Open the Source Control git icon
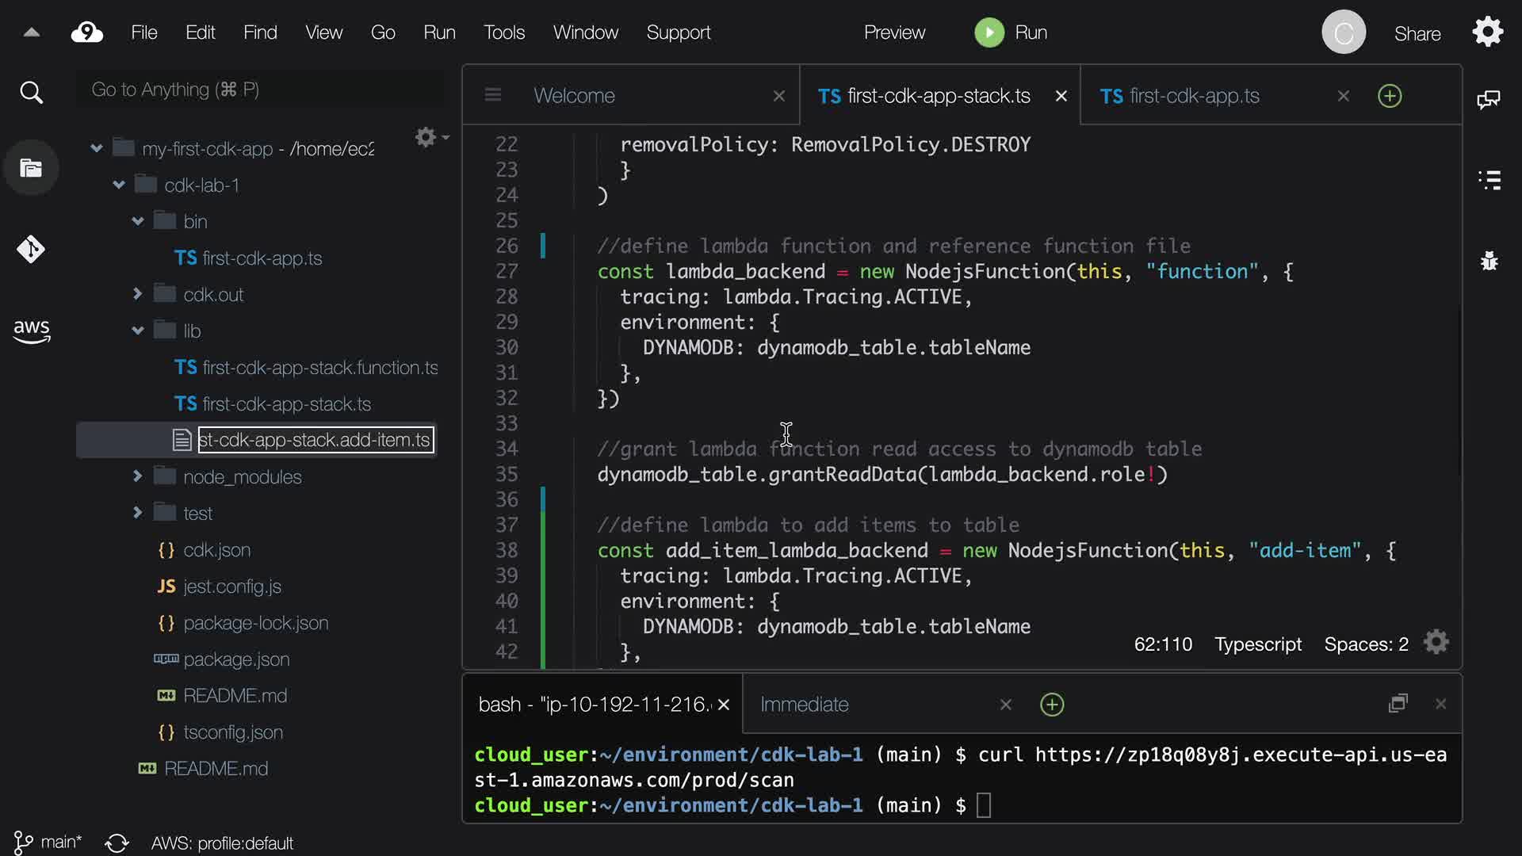1522x856 pixels. (31, 250)
